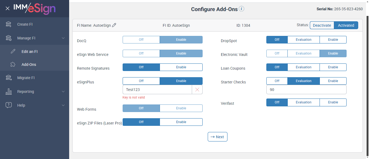This screenshot has width=369, height=159.
Task: Click the pencil icon beside Edit an FI
Action: (x=13, y=52)
